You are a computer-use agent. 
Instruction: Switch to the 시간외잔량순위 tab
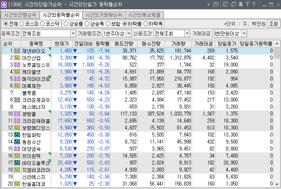[20, 15]
